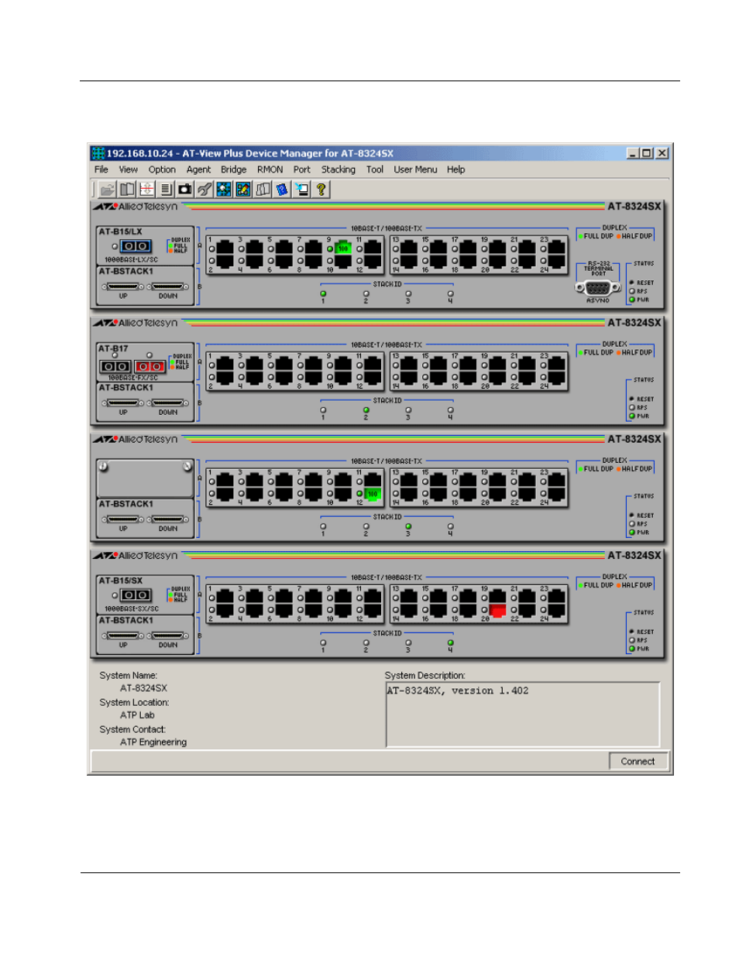Image resolution: width=739 pixels, height=956 pixels.
Task: Open the View menu
Action: tap(128, 170)
